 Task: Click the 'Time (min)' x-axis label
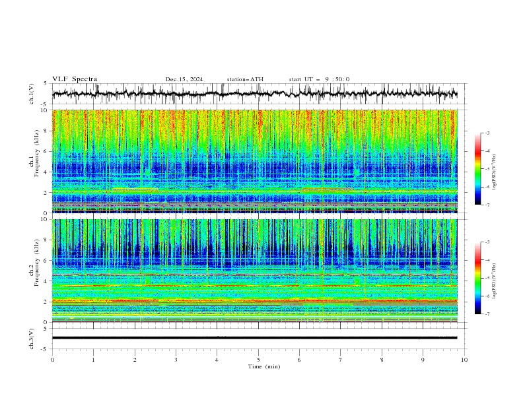click(264, 366)
